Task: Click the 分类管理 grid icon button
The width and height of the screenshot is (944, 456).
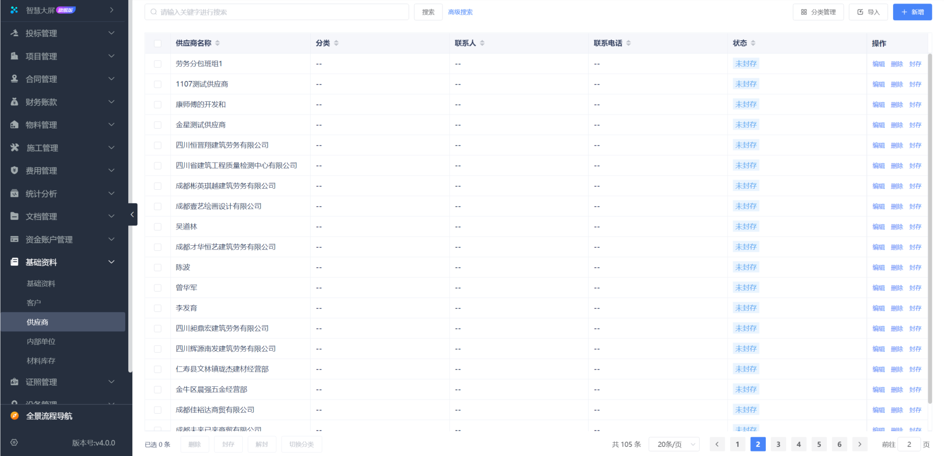Action: point(818,12)
